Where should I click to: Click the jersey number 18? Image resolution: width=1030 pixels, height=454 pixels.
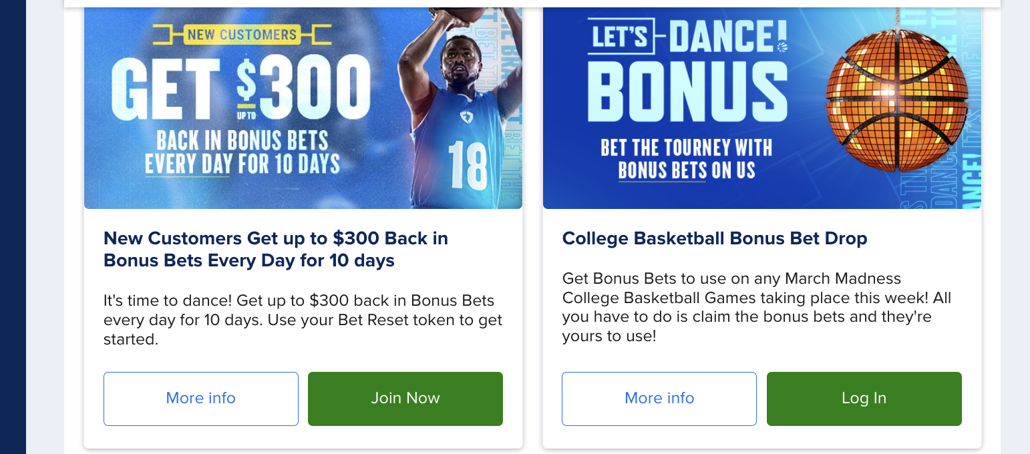point(468,164)
